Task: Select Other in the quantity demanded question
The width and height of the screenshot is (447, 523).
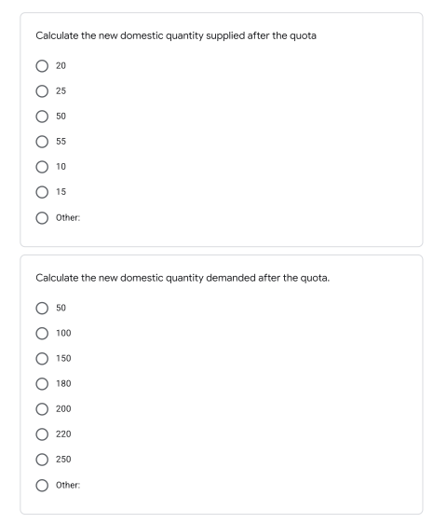Action: [x=42, y=486]
